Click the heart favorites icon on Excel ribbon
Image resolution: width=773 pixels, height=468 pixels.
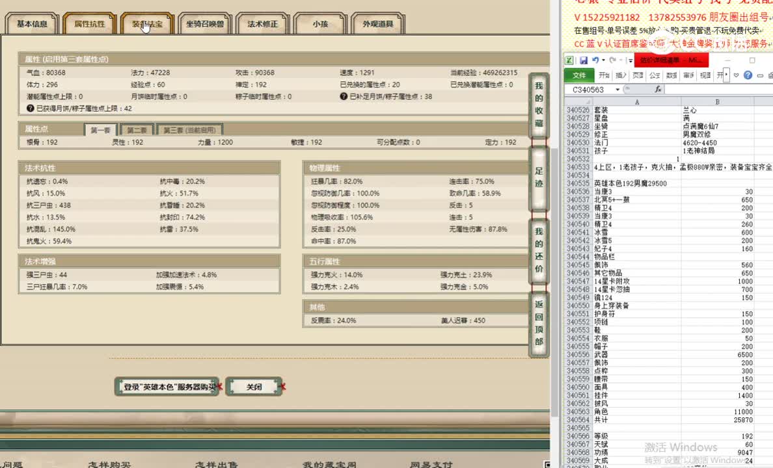coord(736,75)
